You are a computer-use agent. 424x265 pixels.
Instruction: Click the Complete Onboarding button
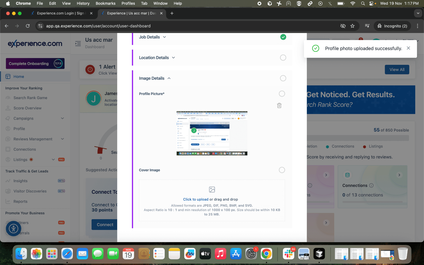click(35, 64)
